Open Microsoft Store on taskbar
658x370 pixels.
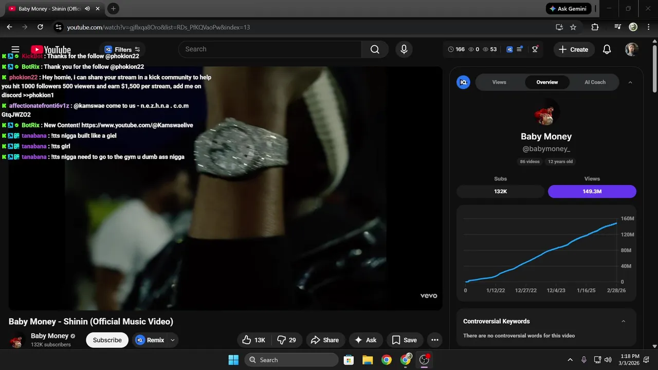click(x=349, y=360)
